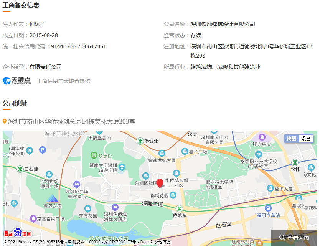Click the 印力中心 shopping bag icon
Screen dimensions: 320x248
click(262, 137)
